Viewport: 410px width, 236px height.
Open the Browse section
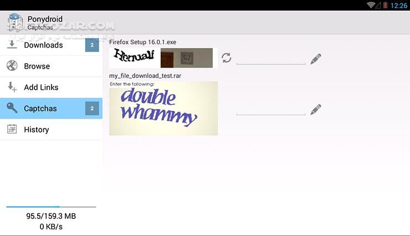pyautogui.click(x=37, y=66)
